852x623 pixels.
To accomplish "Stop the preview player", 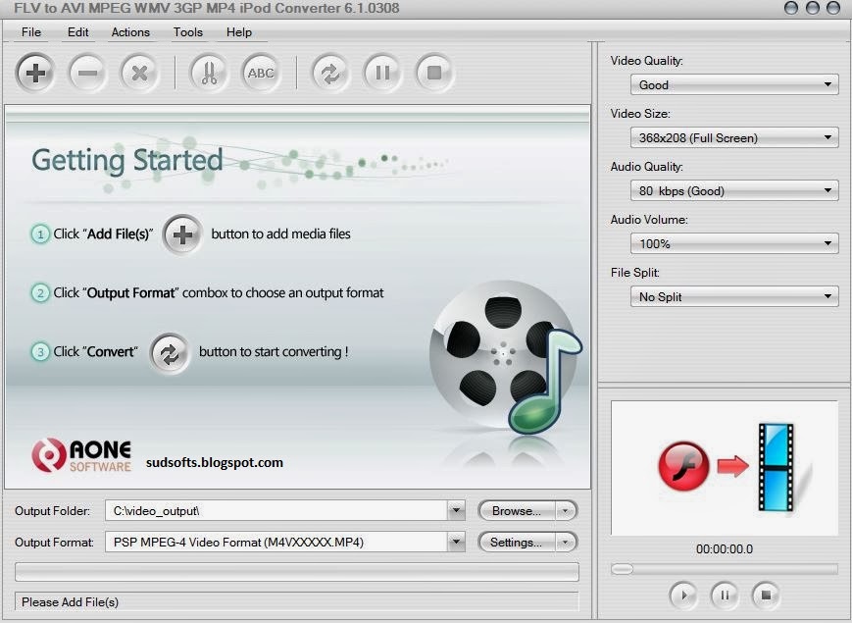I will (766, 596).
